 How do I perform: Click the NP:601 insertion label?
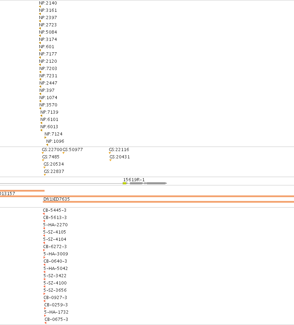click(x=47, y=46)
